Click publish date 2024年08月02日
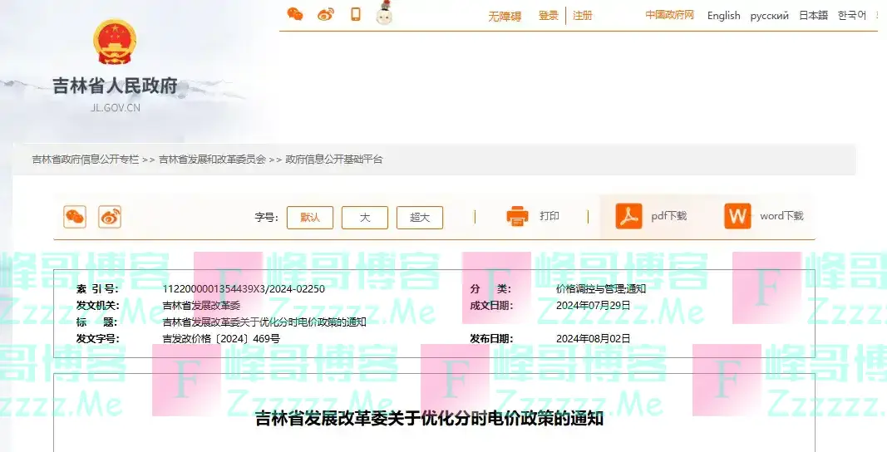887x452 pixels. tap(593, 339)
